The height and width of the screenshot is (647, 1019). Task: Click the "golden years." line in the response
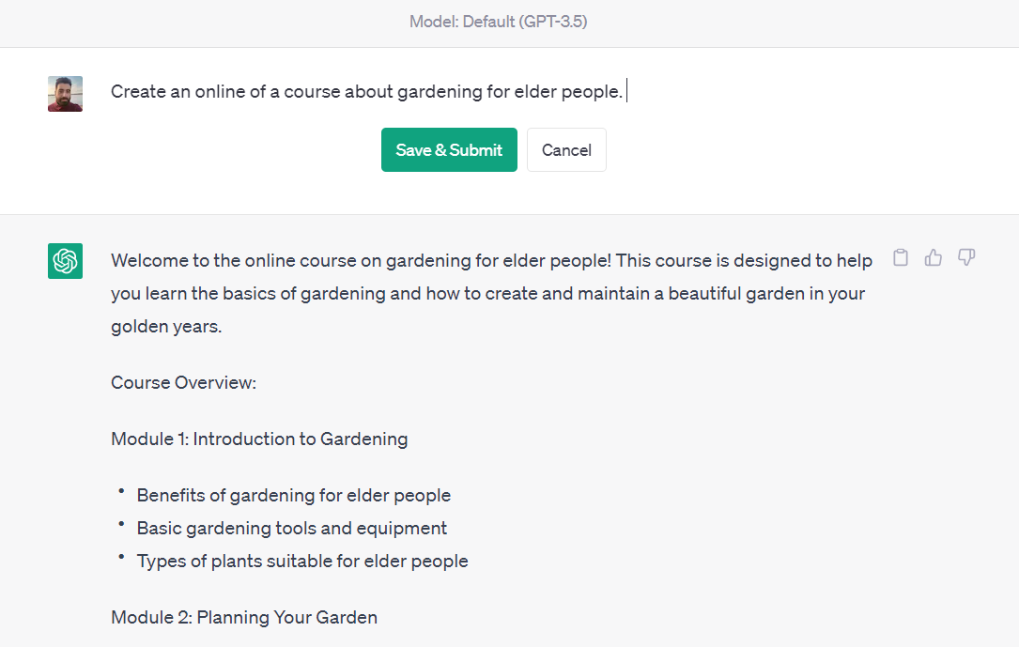pos(166,328)
